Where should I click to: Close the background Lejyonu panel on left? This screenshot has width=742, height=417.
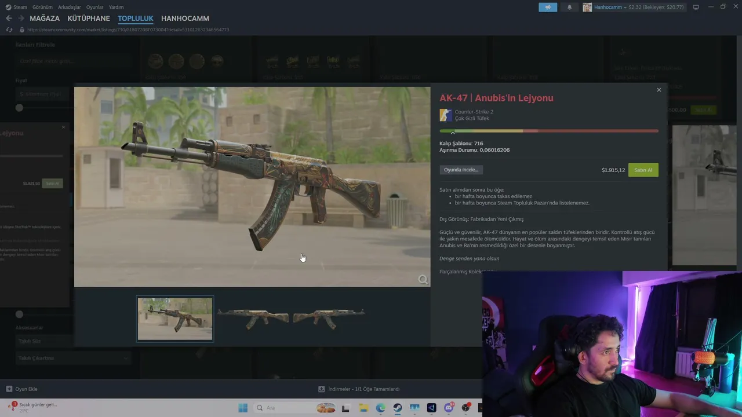click(x=64, y=127)
